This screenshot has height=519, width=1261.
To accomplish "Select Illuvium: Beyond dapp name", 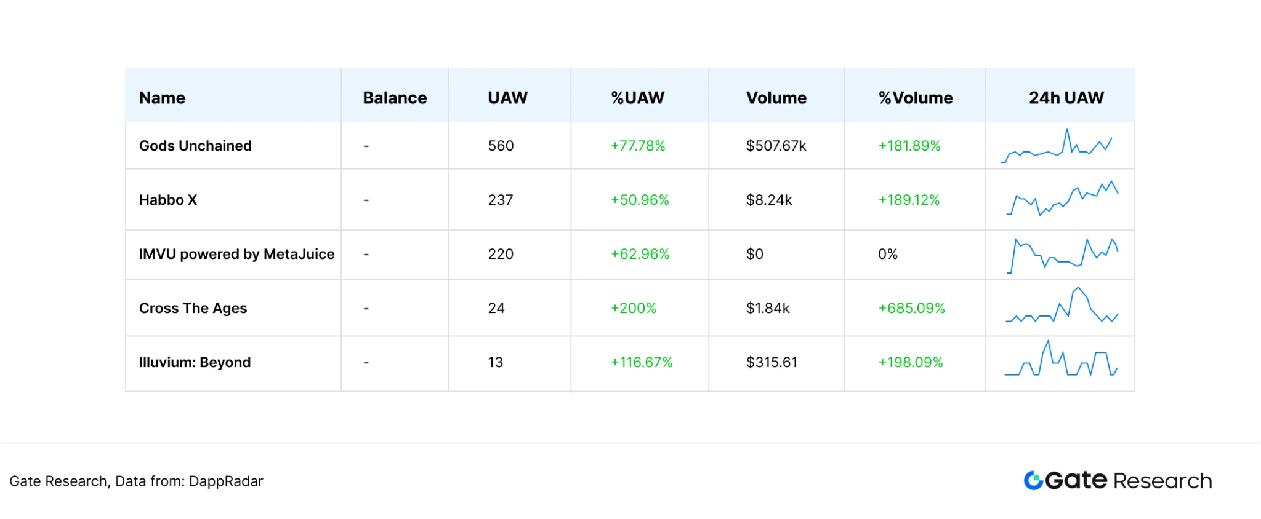I will pos(195,362).
